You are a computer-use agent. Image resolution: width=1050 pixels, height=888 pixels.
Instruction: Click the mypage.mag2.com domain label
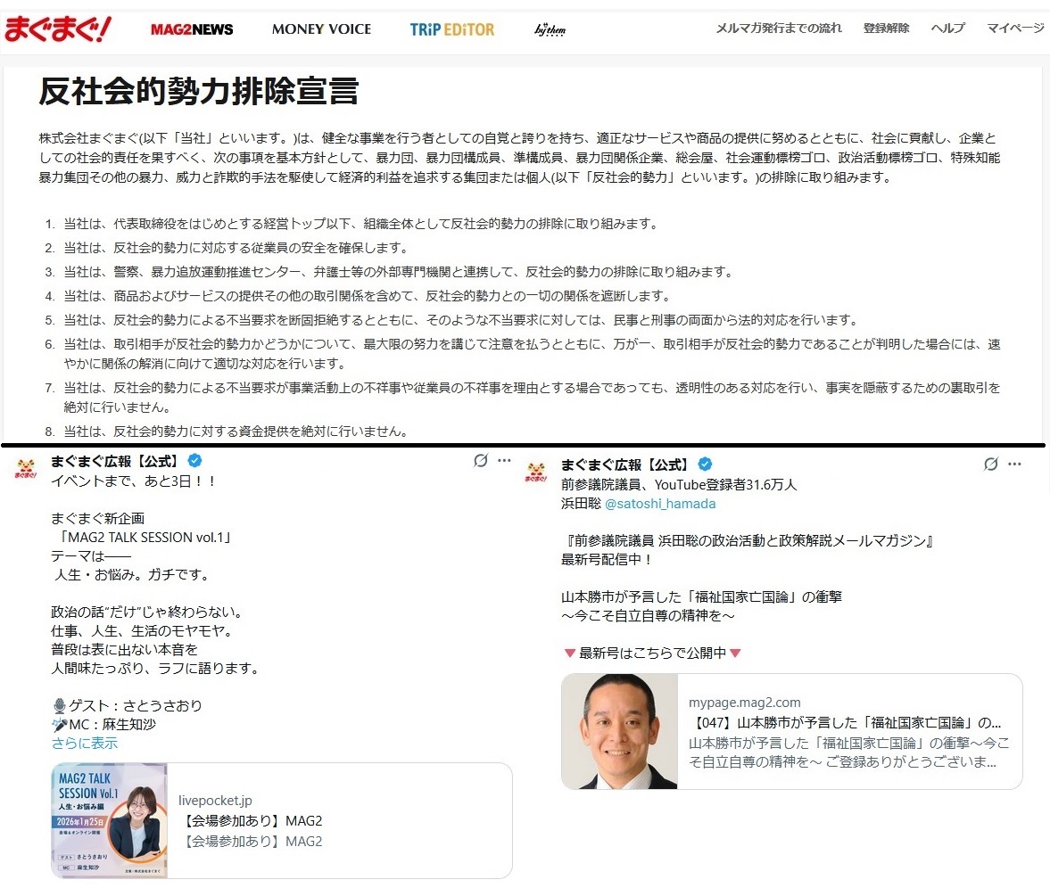coord(745,702)
